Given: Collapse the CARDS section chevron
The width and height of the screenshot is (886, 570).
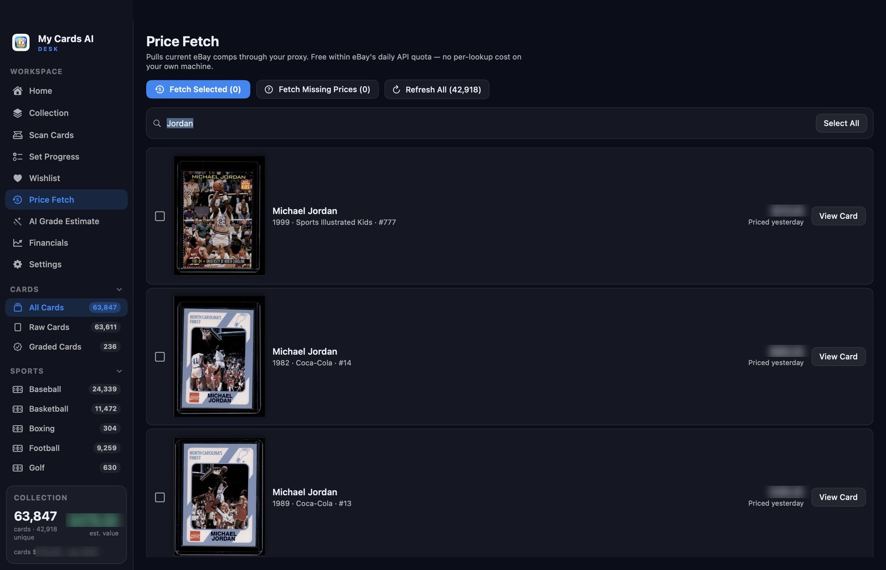Looking at the screenshot, I should [119, 290].
